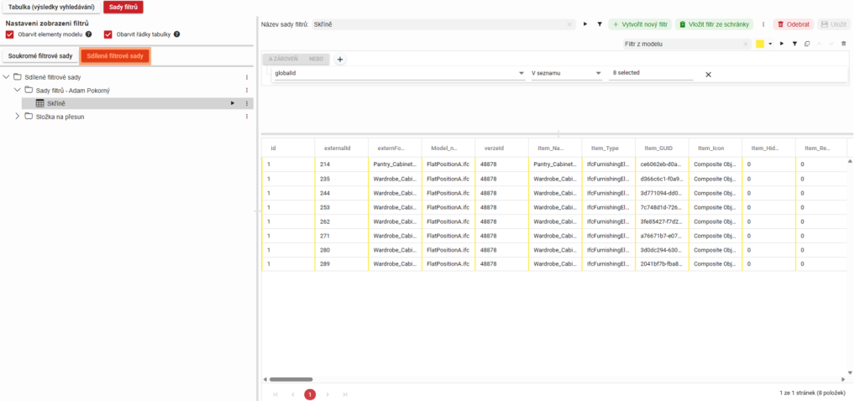Open the globalId field dropdown

point(521,74)
